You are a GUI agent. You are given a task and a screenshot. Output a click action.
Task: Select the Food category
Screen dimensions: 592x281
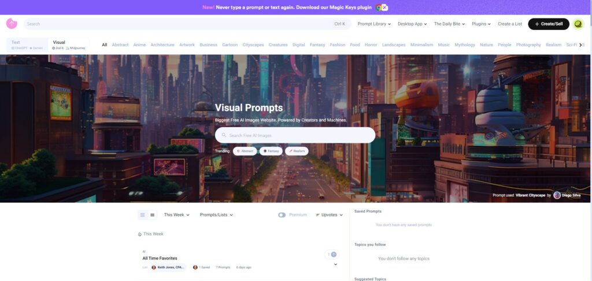tap(355, 45)
